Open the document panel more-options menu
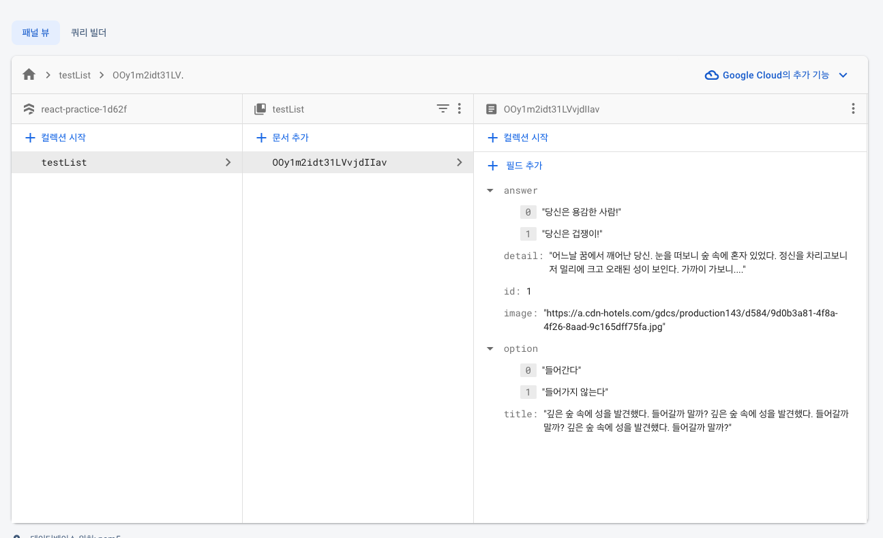The image size is (883, 538). (x=853, y=108)
